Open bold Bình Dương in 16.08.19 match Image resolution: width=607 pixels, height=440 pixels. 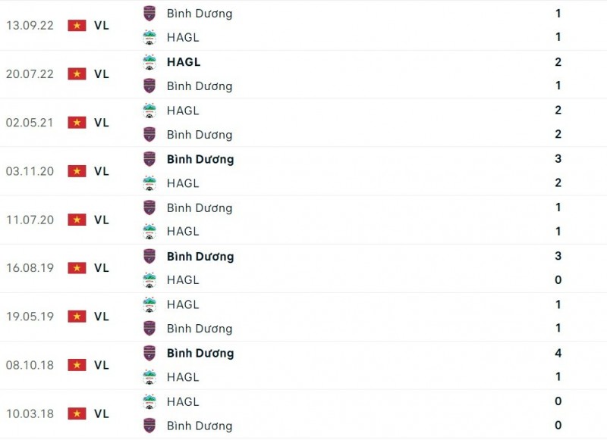click(x=200, y=256)
